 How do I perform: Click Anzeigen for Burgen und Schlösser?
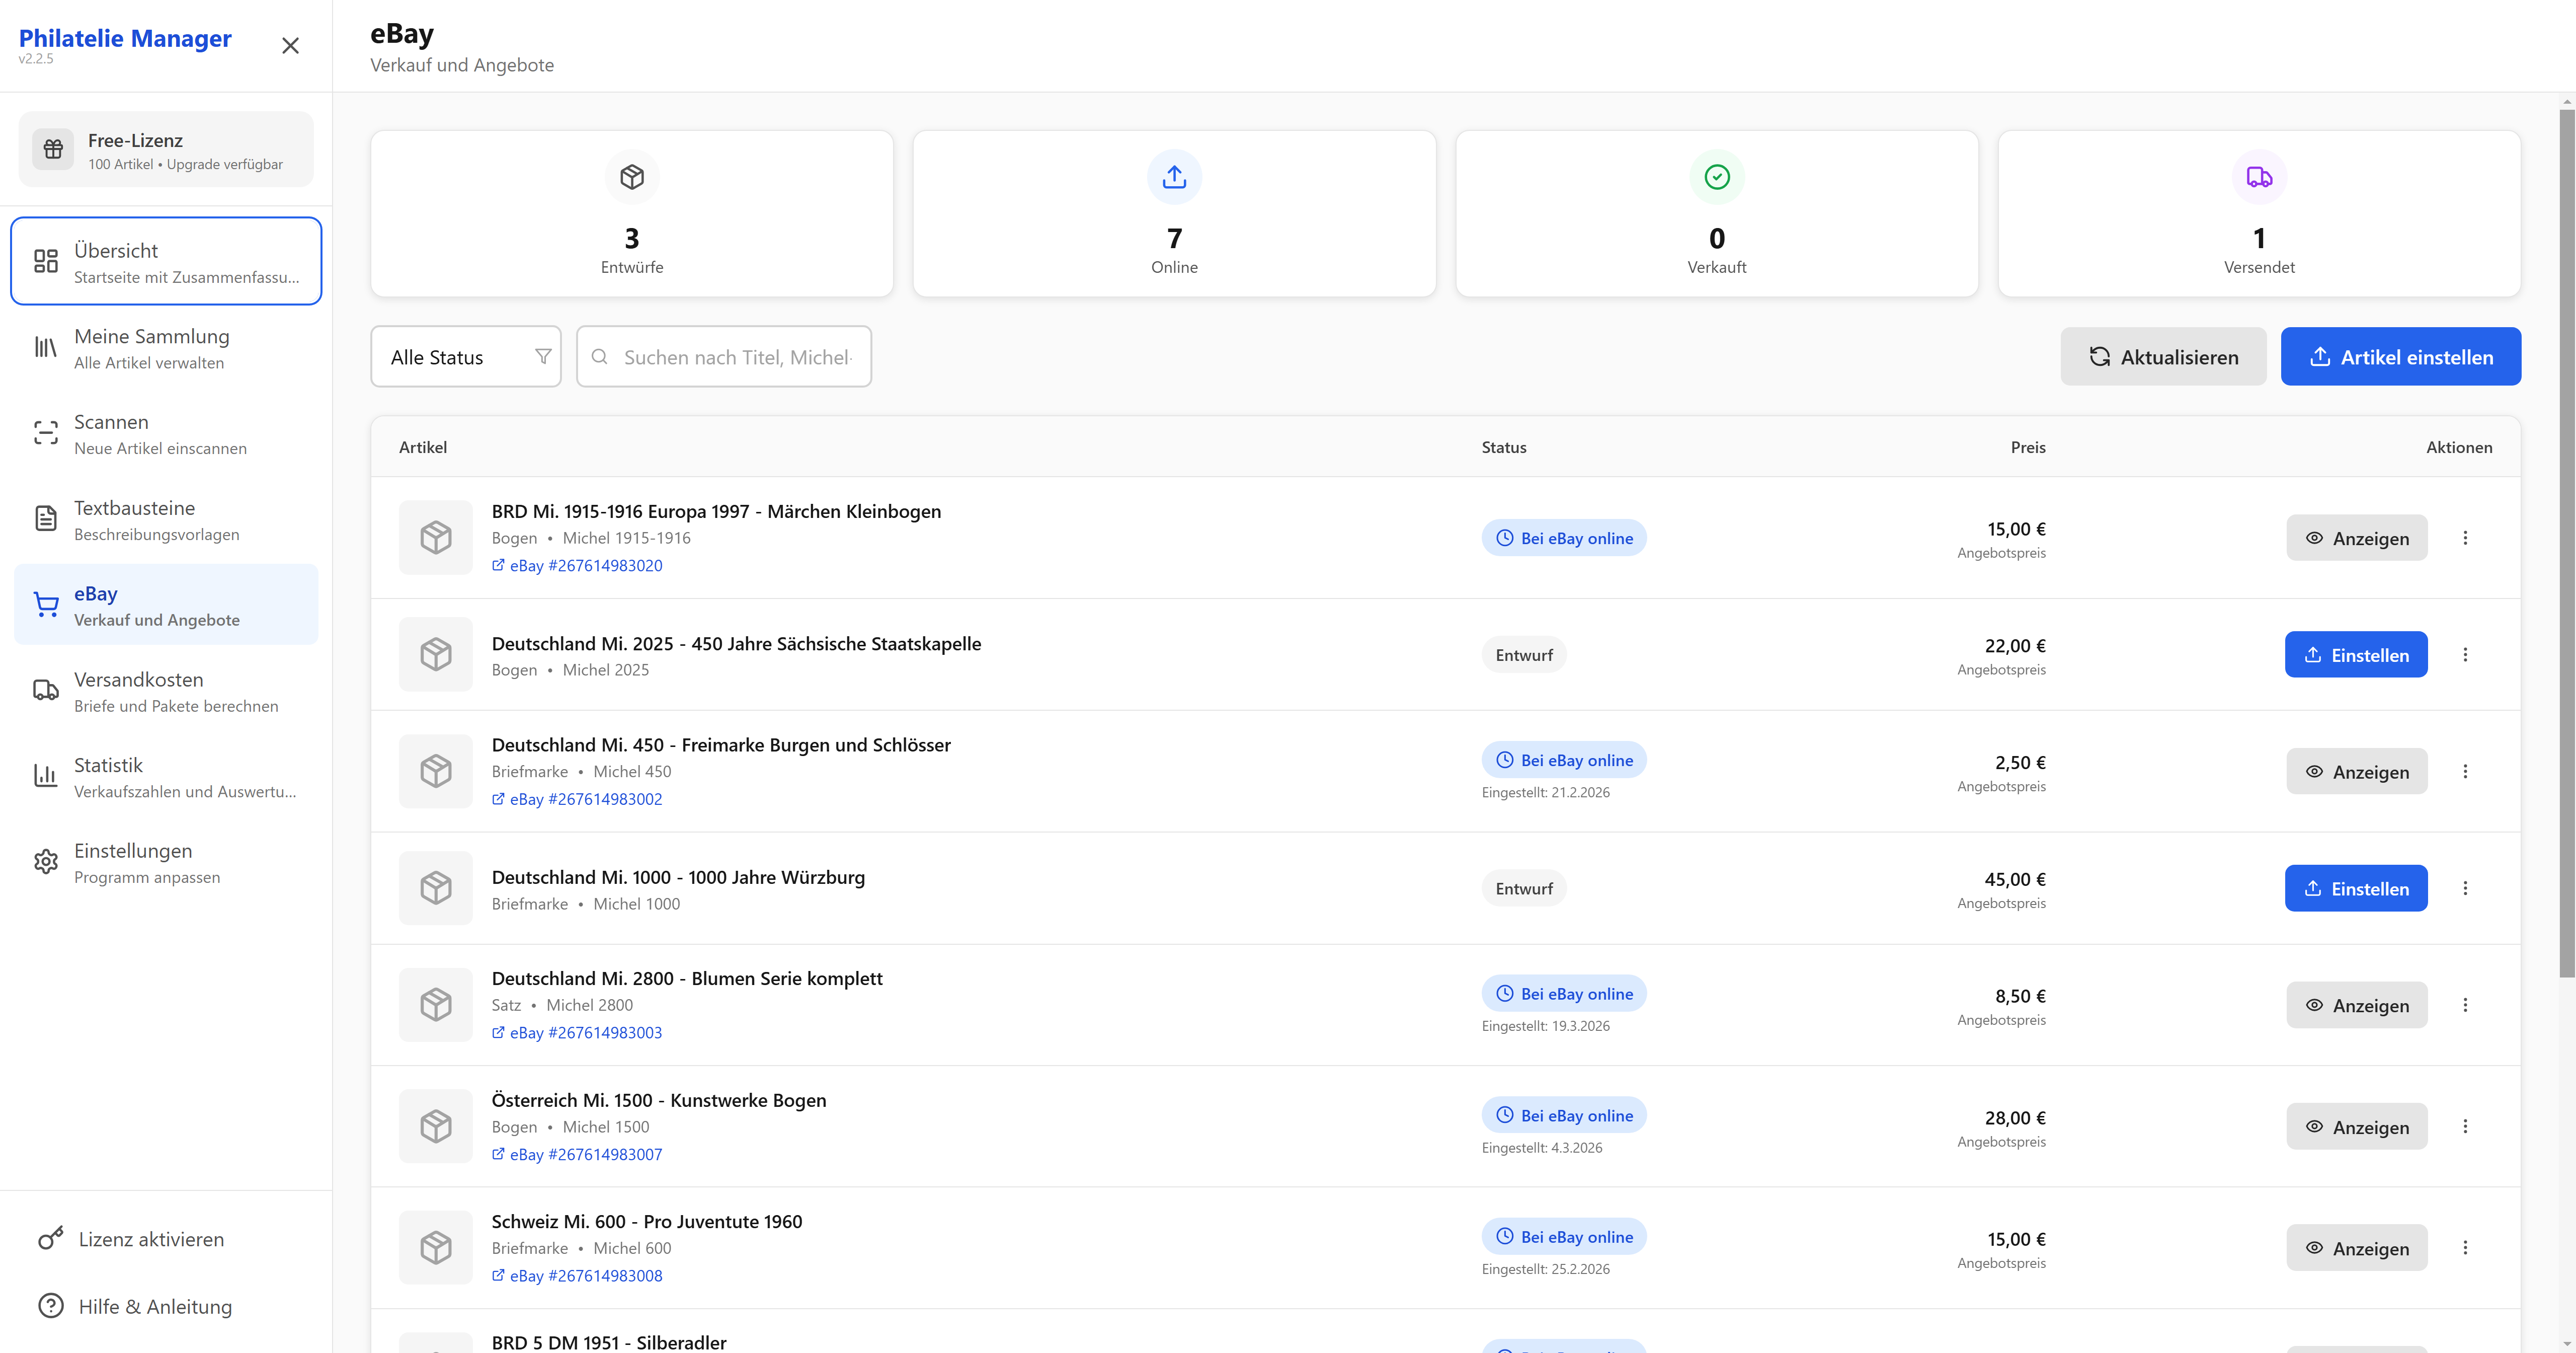pyautogui.click(x=2356, y=772)
